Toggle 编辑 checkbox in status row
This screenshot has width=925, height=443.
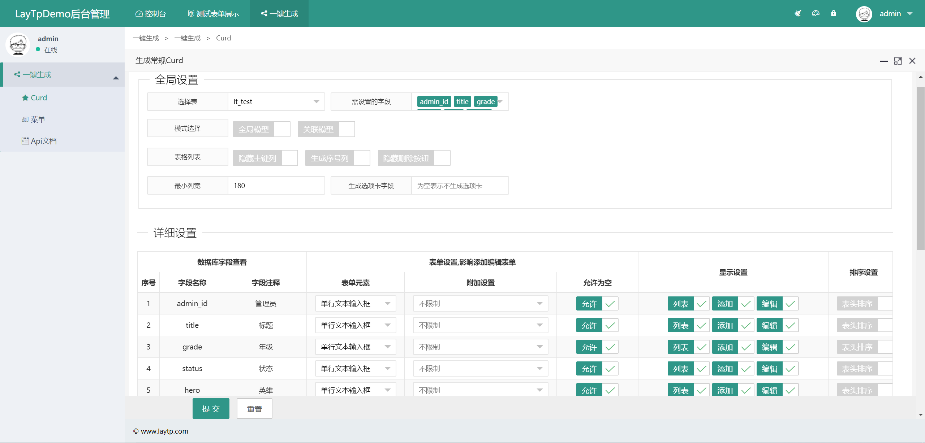coord(778,369)
